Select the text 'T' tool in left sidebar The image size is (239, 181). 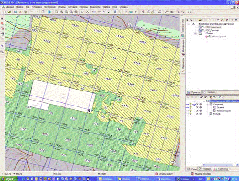(x=2, y=46)
